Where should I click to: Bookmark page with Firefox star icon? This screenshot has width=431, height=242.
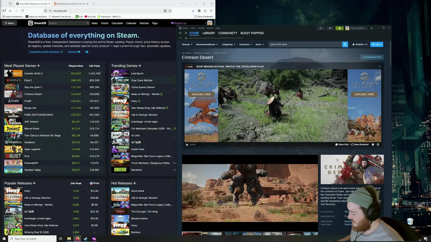click(170, 11)
